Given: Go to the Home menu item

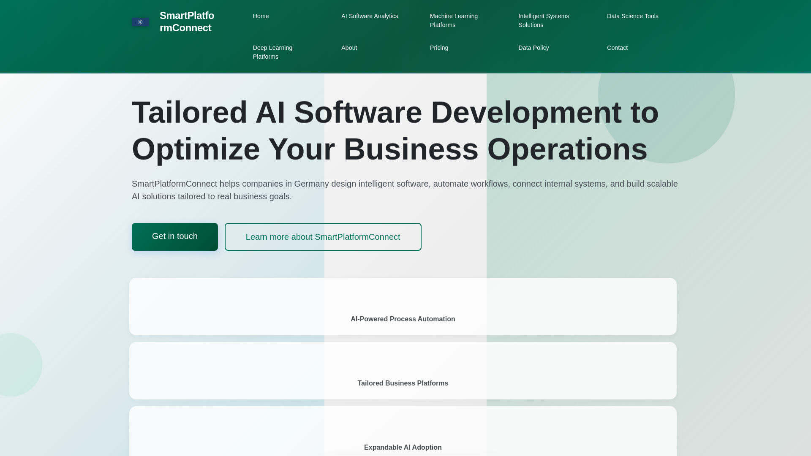Looking at the screenshot, I should click(261, 16).
